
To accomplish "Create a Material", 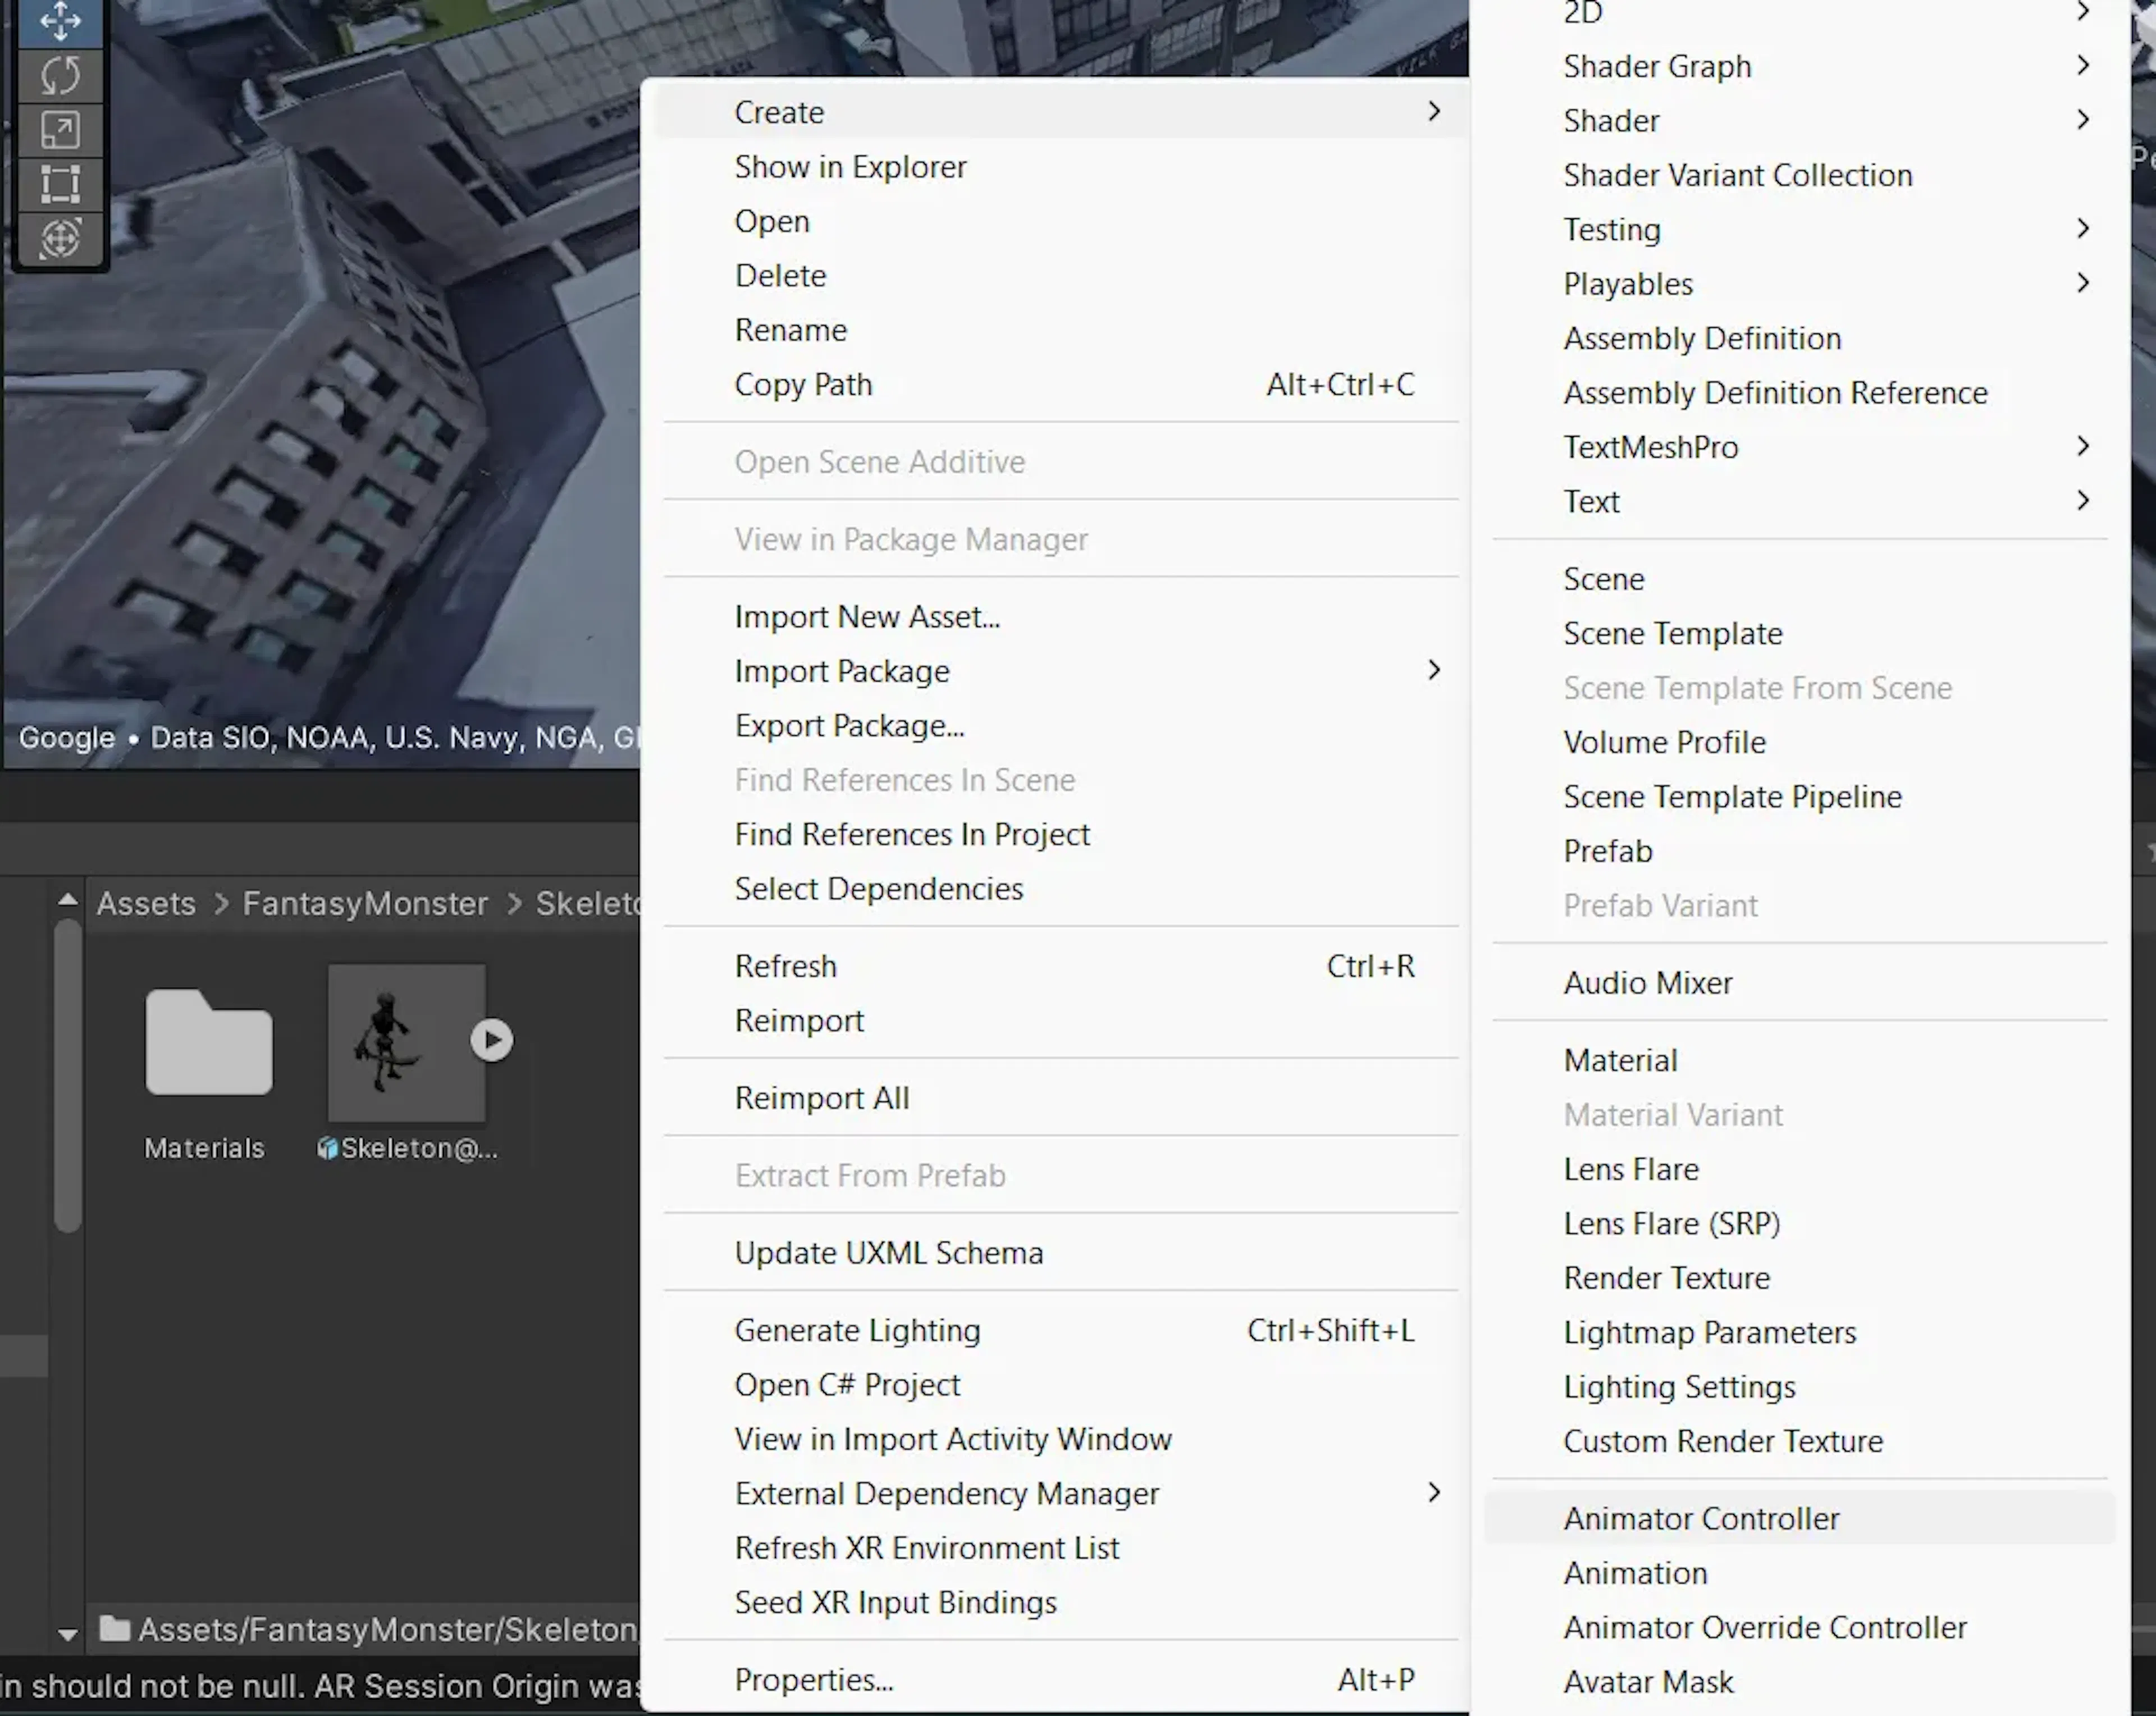I will 1800,1061.
